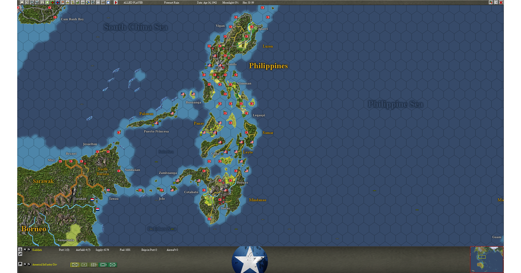This screenshot has width=521, height=273.
Task: Select the third olive subunit icon
Action: pos(94,265)
